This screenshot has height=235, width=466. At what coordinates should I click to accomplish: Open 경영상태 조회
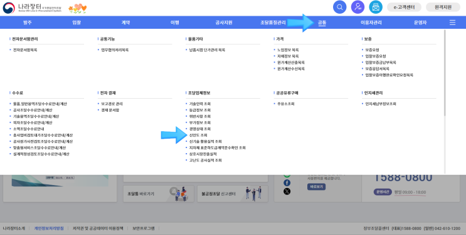click(x=199, y=129)
